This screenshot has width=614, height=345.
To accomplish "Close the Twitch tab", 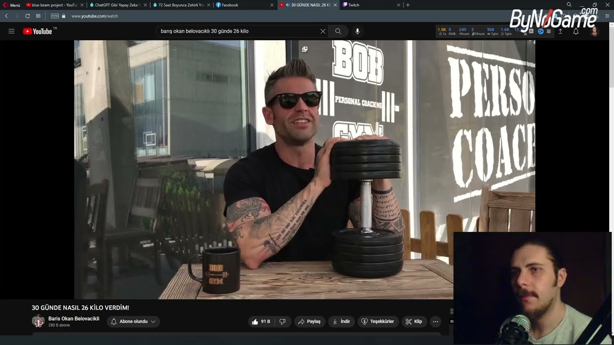I will [399, 5].
